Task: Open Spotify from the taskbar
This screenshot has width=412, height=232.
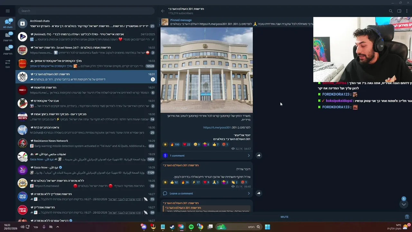Action: point(191,227)
